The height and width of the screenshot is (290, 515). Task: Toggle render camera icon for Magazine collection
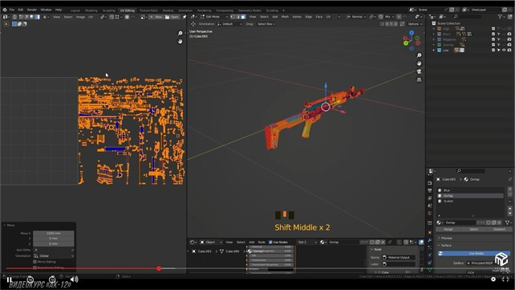click(509, 39)
